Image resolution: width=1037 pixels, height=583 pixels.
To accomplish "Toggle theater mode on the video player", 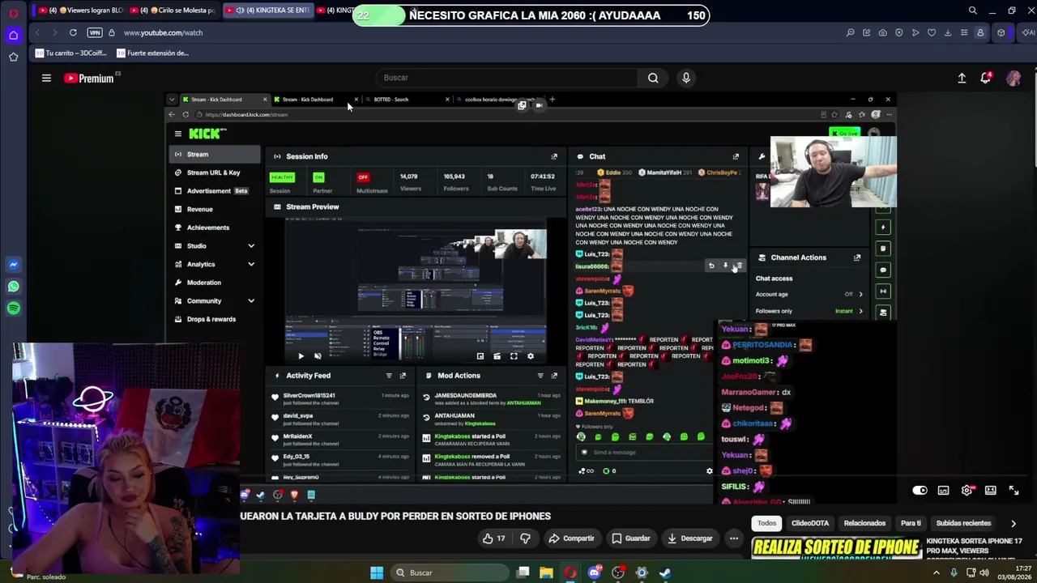I will pyautogui.click(x=990, y=490).
